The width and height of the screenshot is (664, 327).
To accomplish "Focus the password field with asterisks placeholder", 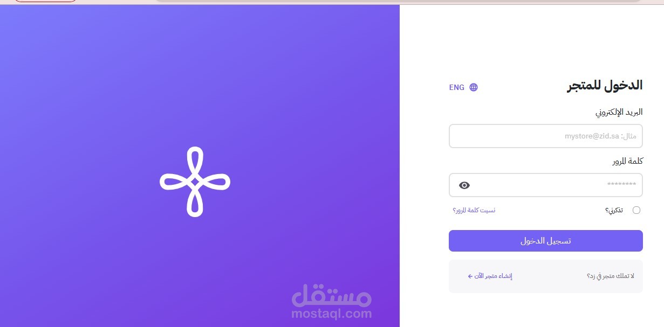I will (546, 185).
